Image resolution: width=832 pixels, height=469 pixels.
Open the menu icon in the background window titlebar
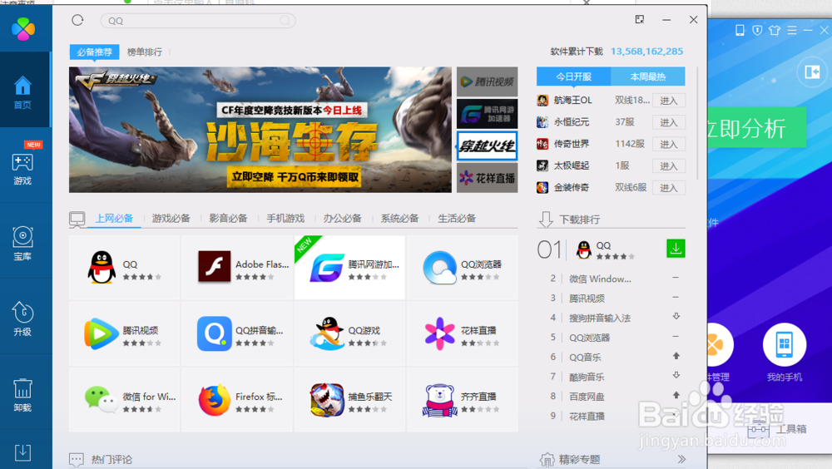pos(792,30)
